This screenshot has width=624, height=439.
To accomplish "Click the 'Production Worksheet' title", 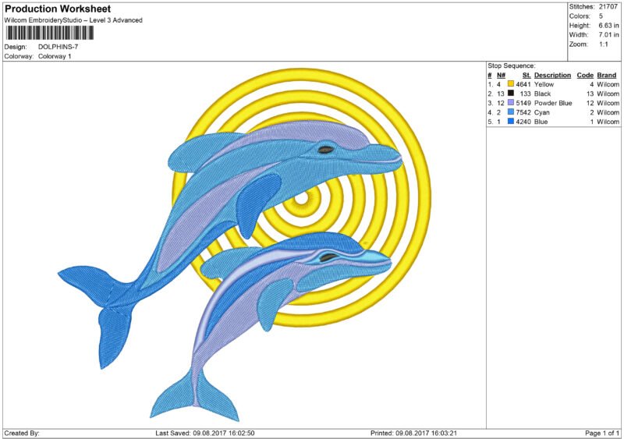I will click(58, 9).
